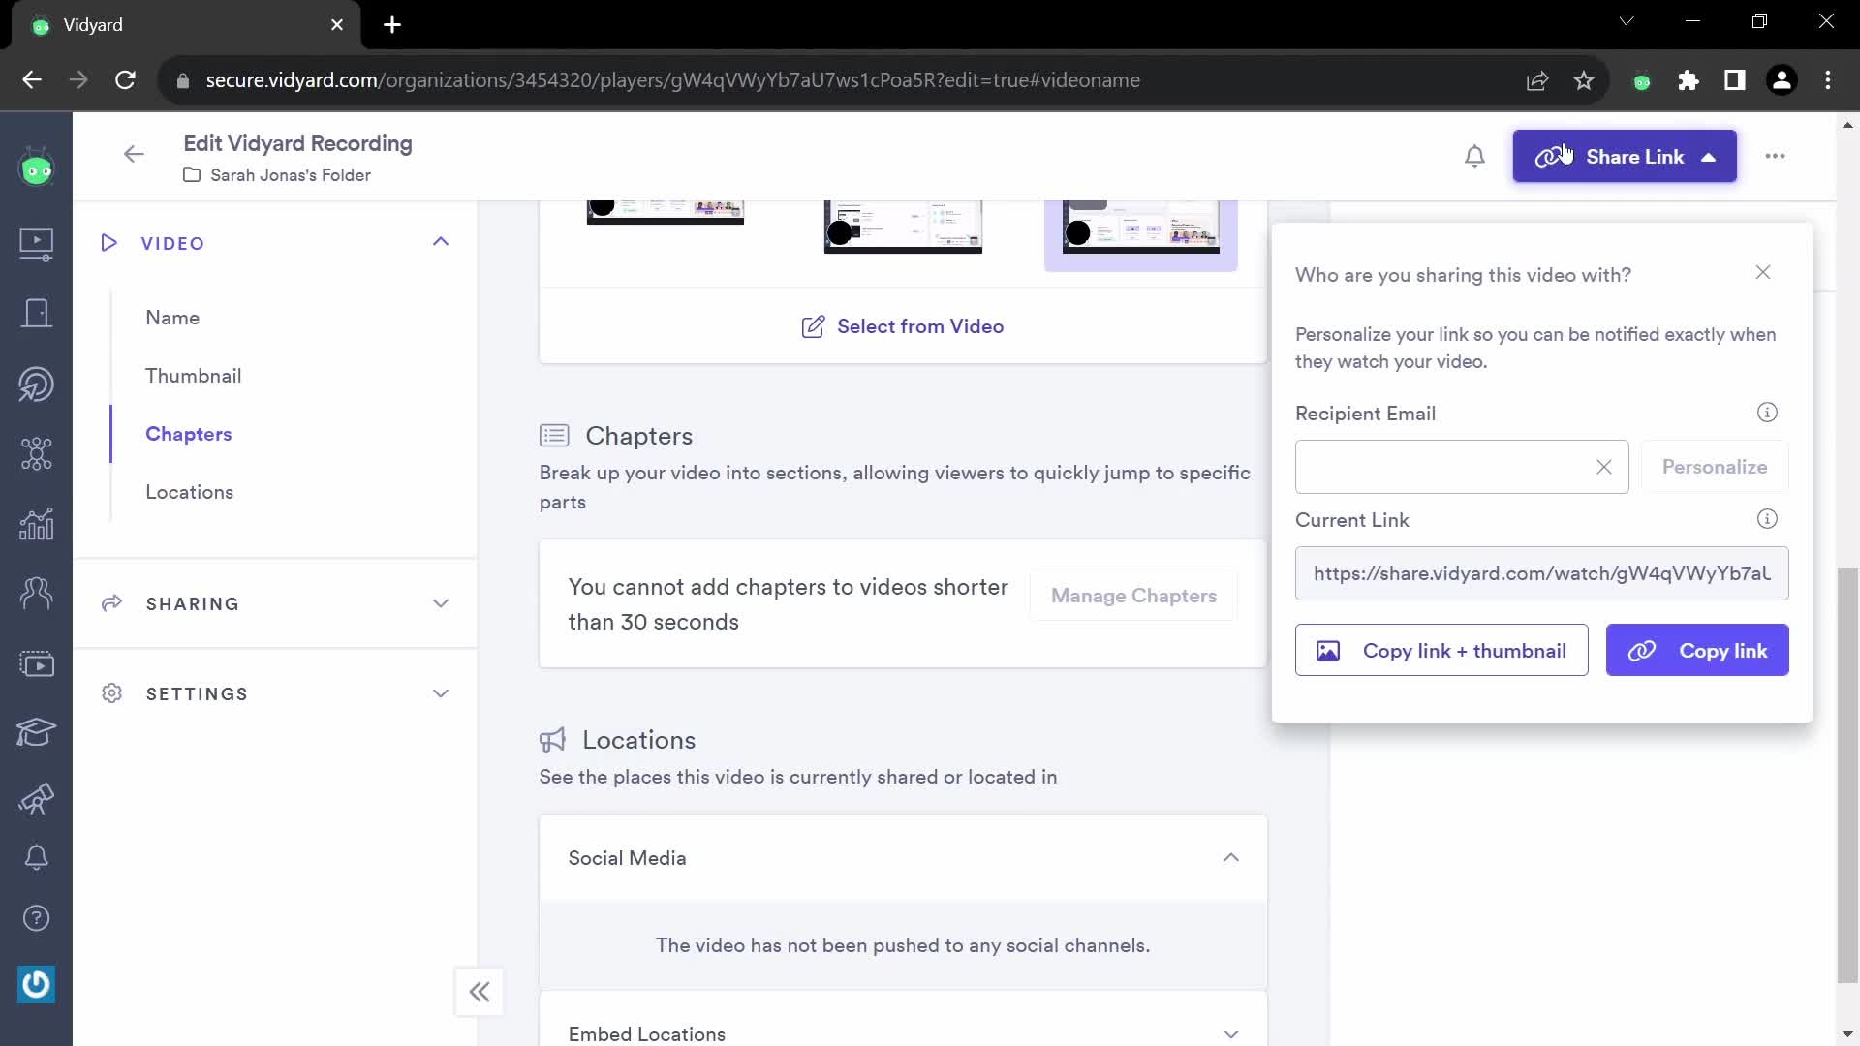Open the team members sidebar icon

click(x=37, y=592)
